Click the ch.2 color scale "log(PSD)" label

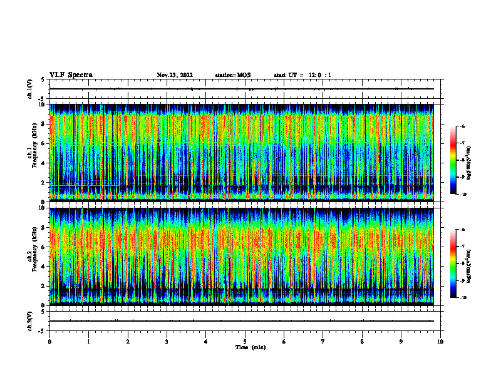coord(469,267)
